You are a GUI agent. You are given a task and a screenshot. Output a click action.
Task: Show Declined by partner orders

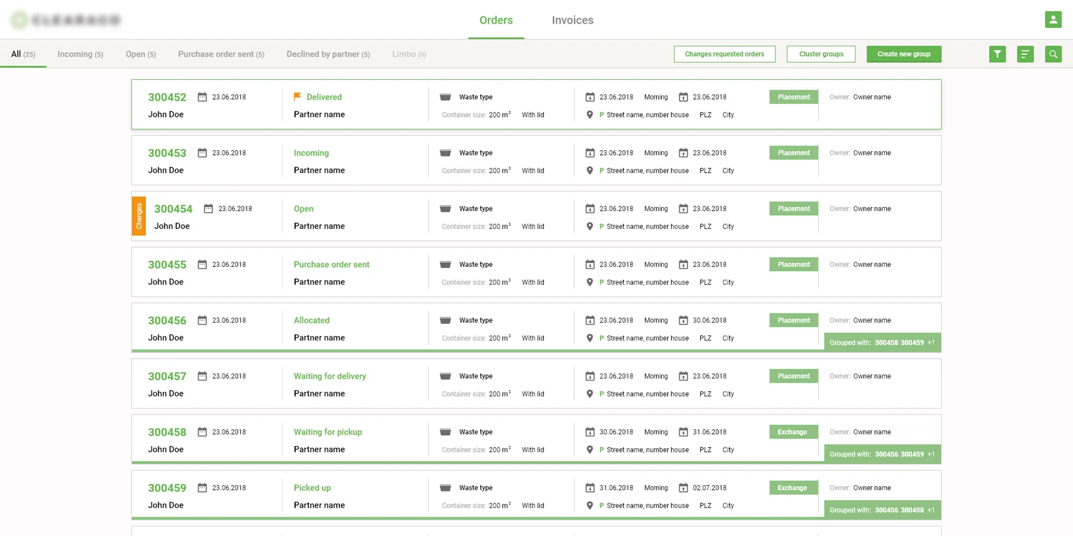[x=328, y=54]
